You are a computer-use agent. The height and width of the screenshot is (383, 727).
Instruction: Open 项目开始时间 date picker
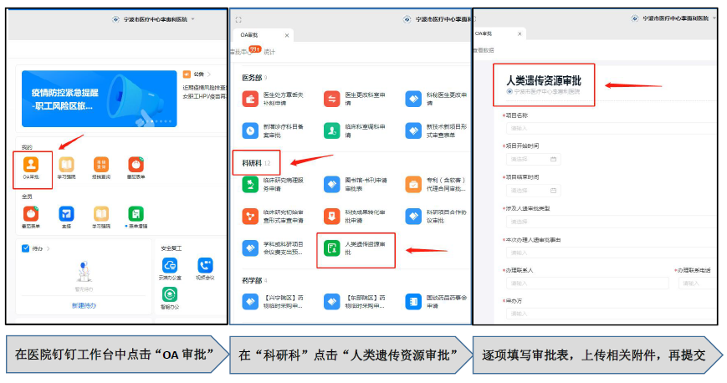pyautogui.click(x=533, y=159)
